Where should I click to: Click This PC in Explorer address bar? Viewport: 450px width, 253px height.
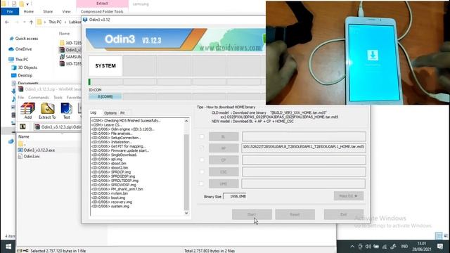pyautogui.click(x=55, y=22)
